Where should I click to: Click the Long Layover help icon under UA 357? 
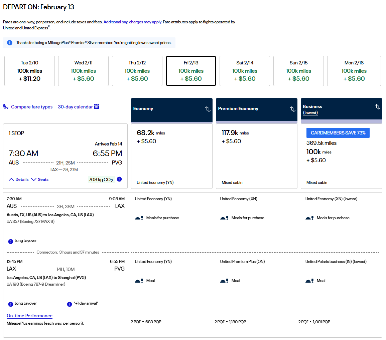point(10,241)
